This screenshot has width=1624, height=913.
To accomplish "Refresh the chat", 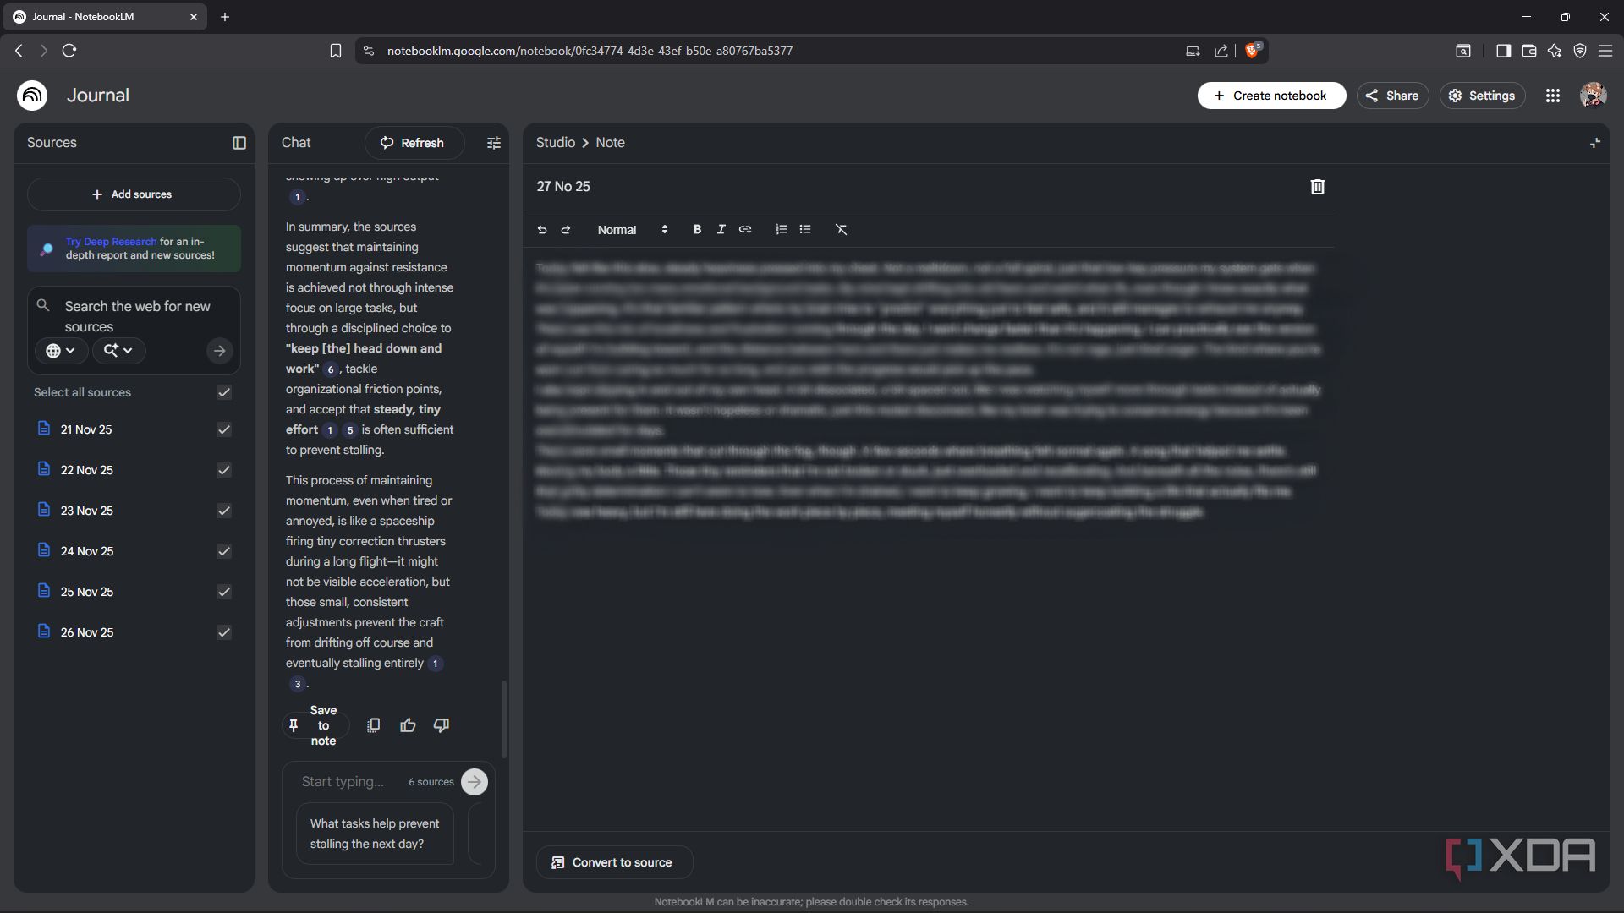I will pos(414,143).
